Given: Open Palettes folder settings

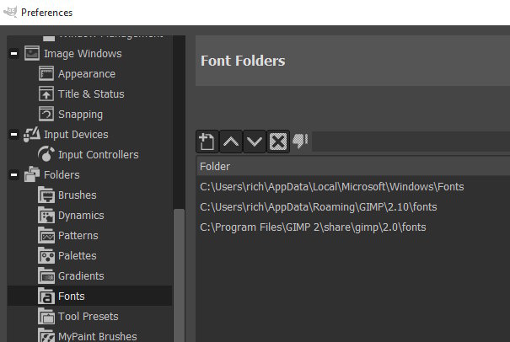Looking at the screenshot, I should 77,255.
